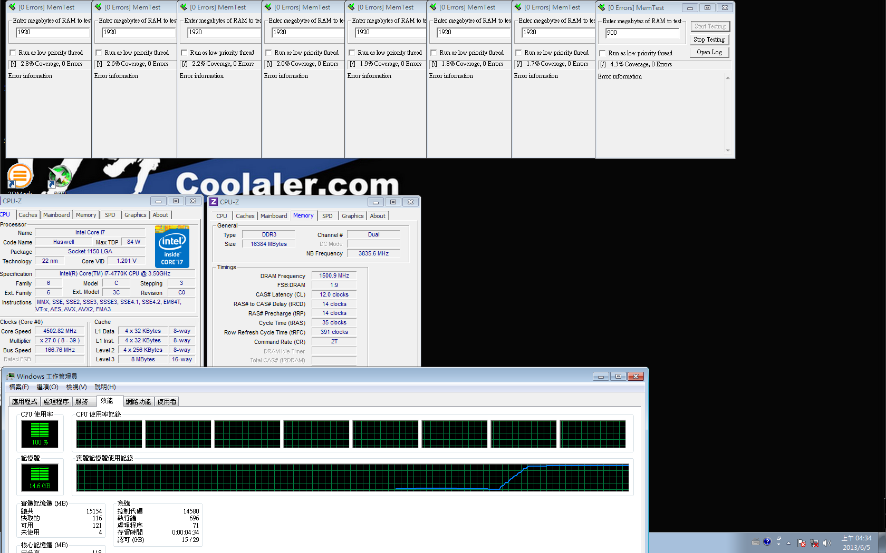Click the CPU usage 100 % meter
The width and height of the screenshot is (886, 553).
(40, 433)
